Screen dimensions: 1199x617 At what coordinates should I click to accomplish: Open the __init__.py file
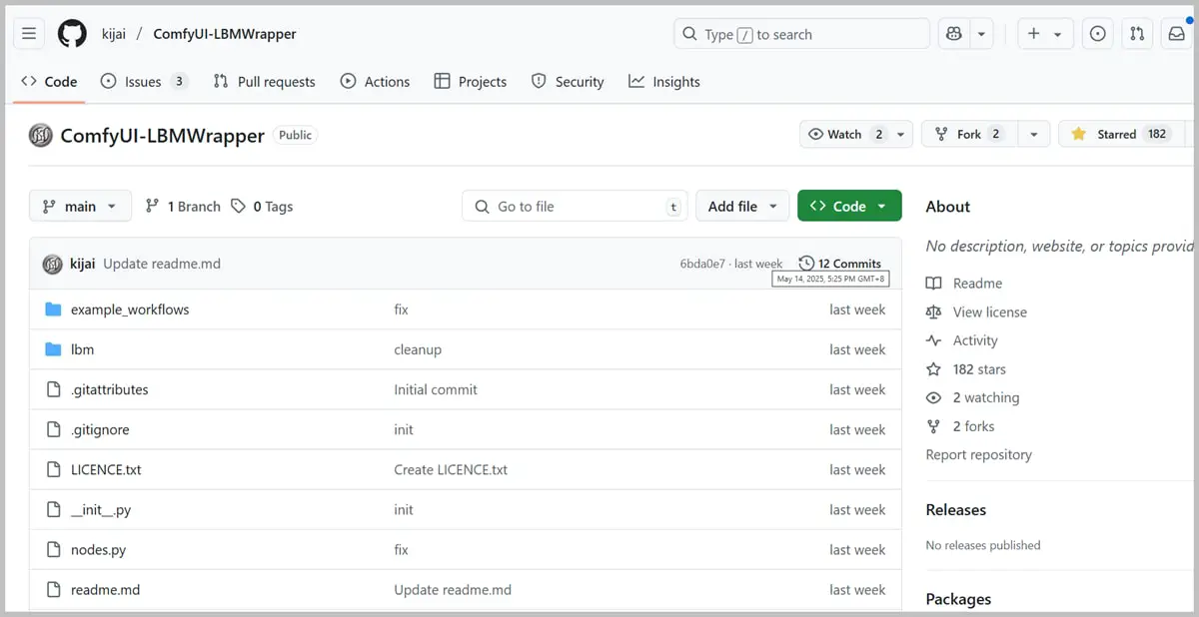[x=101, y=509]
